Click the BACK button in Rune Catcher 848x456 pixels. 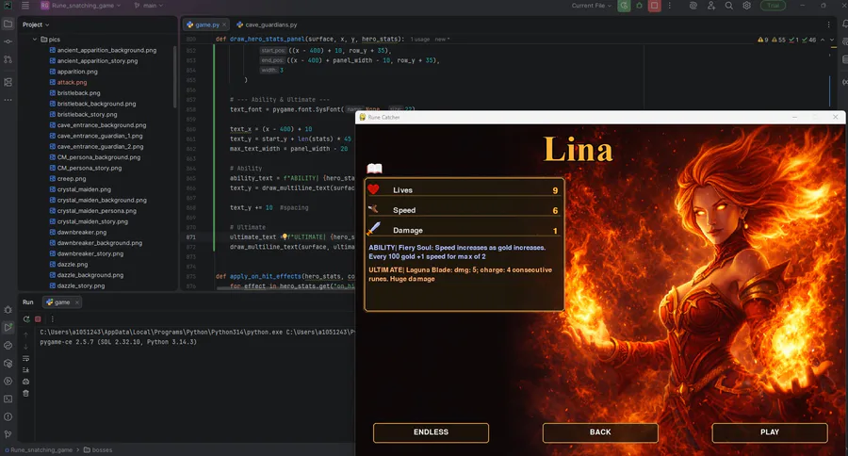click(x=600, y=432)
